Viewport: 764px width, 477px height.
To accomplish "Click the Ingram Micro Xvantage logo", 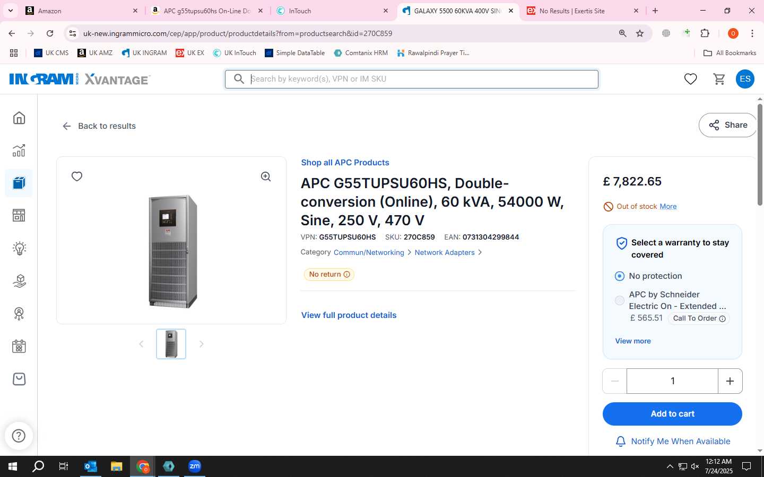I will 80,79.
